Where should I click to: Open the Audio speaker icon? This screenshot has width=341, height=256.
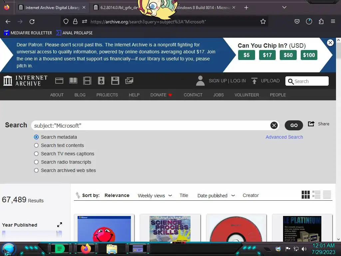point(101,81)
